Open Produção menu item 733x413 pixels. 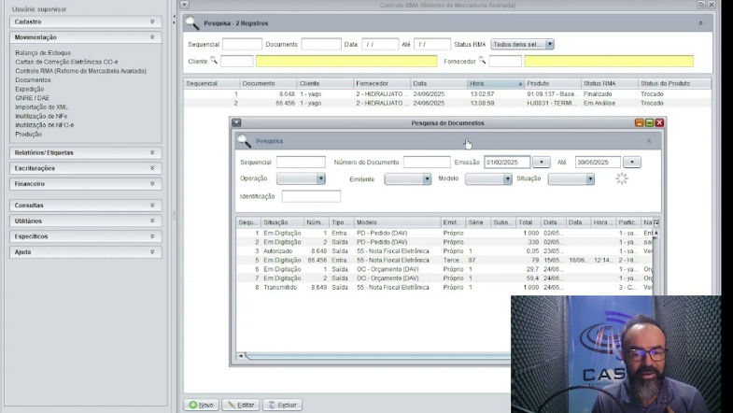coord(29,135)
